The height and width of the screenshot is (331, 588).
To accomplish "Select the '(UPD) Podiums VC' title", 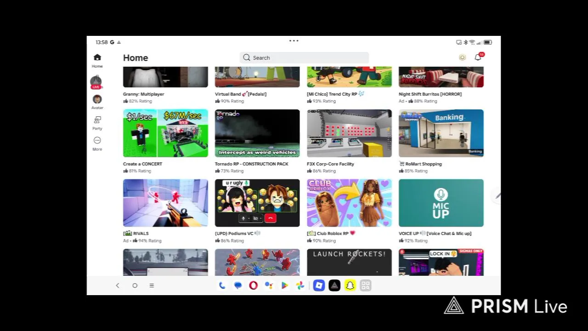I will point(237,234).
